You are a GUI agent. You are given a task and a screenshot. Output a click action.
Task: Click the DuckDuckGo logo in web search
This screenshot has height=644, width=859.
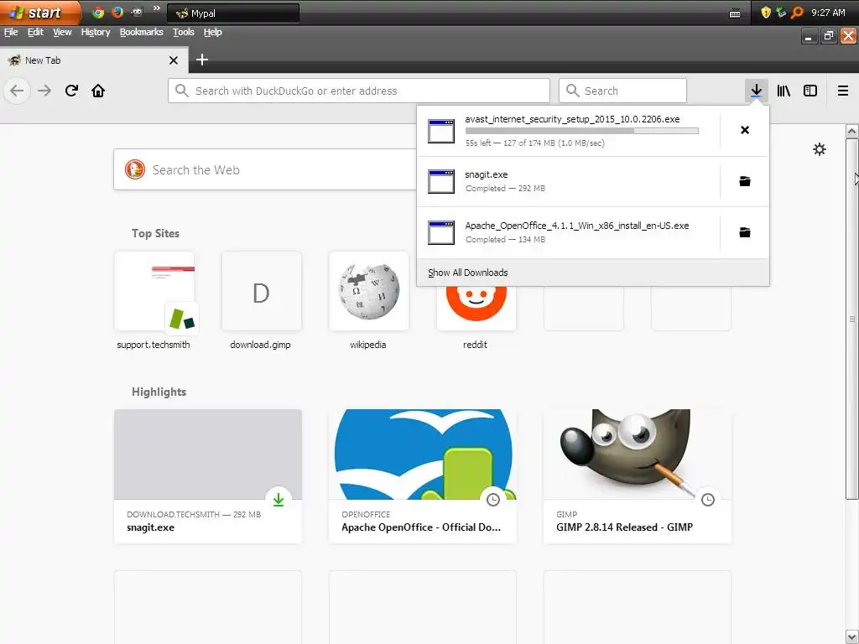(135, 169)
